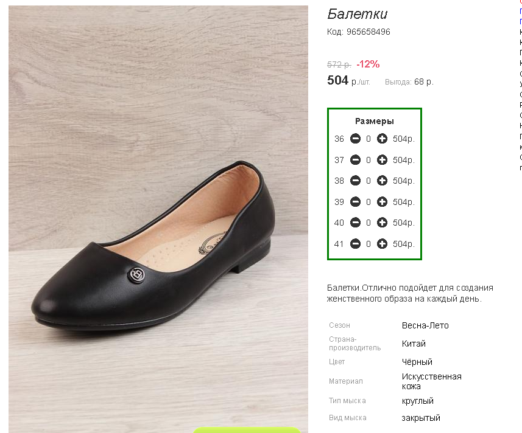The height and width of the screenshot is (433, 522).
Task: Click the Балетки product title
Action: point(357,14)
